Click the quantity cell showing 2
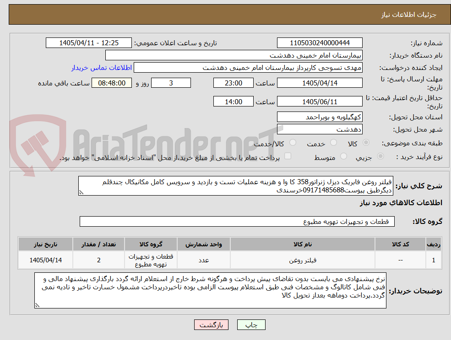 pyautogui.click(x=98, y=260)
